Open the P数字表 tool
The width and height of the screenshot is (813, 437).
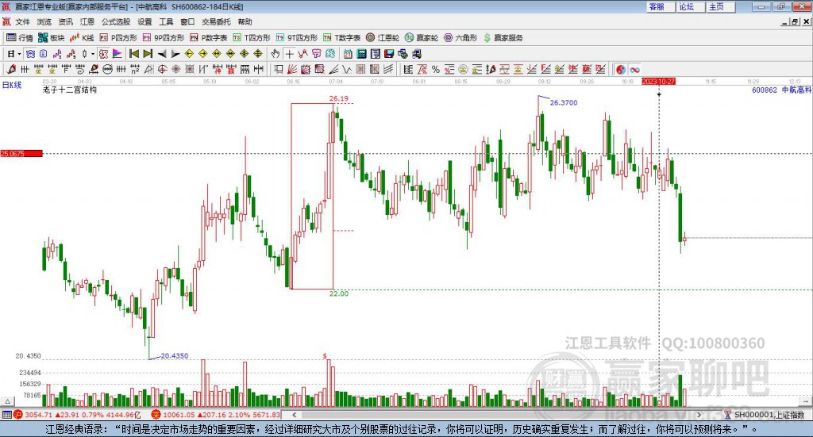tap(209, 38)
